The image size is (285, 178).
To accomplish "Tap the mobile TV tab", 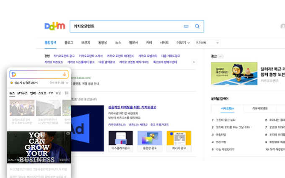I will 51,93.
